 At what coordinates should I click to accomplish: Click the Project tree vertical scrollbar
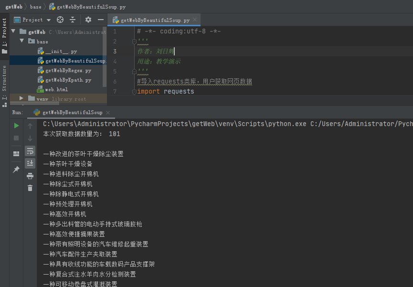[105, 57]
